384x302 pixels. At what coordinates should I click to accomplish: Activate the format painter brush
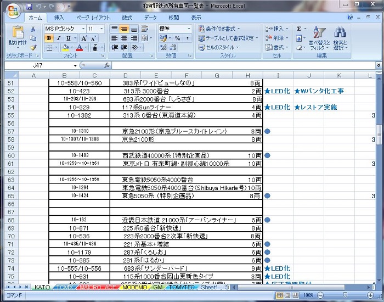tap(33, 47)
